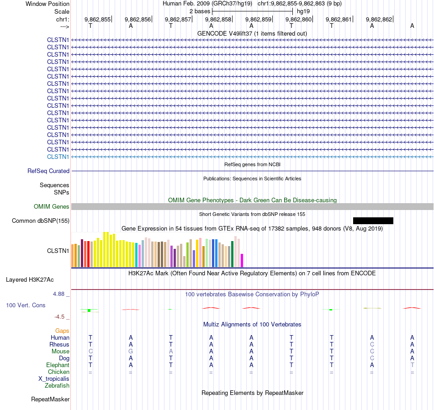
Task: Click the Window Position label
Action: click(x=48, y=4)
